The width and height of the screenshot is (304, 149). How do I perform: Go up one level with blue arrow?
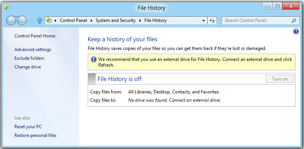tap(40, 20)
